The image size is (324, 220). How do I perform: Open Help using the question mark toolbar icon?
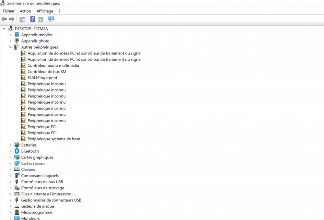pos(32,19)
